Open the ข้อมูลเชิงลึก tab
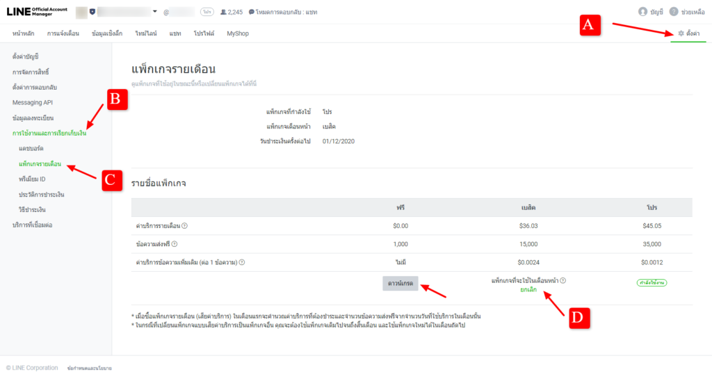 [x=108, y=33]
